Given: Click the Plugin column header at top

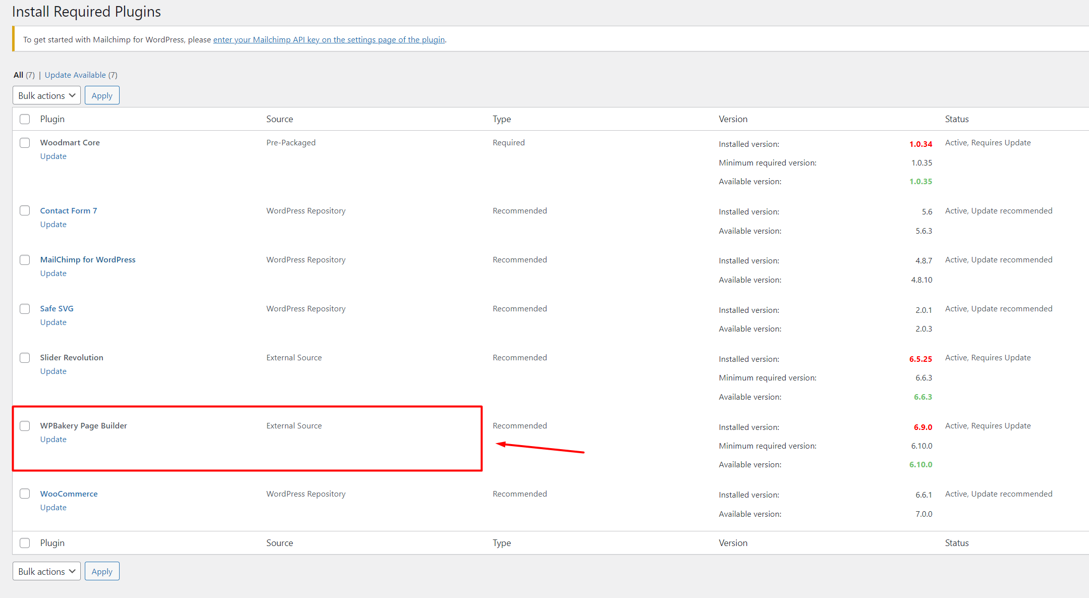Looking at the screenshot, I should pos(52,119).
